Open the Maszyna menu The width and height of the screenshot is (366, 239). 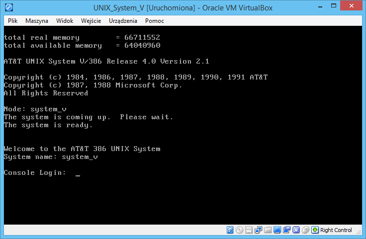[x=37, y=21]
